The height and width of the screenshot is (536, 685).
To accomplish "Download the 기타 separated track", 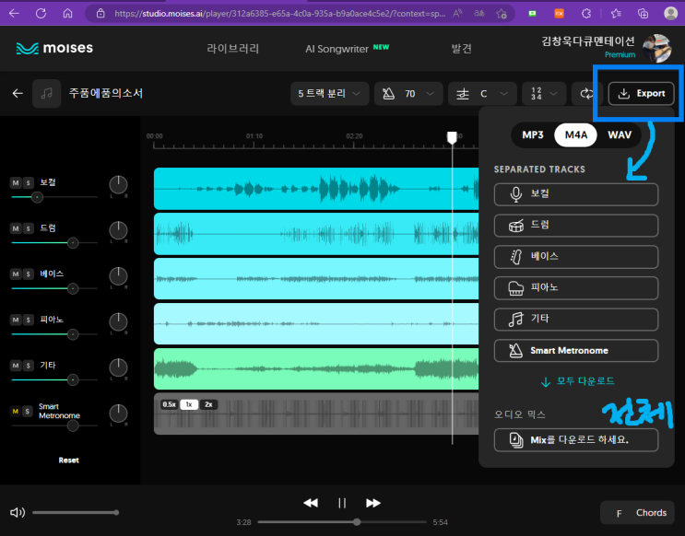I will 576,319.
